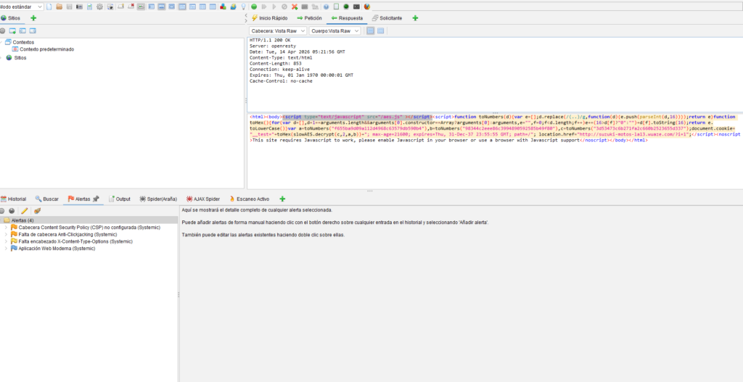Toggle the green Set Break circle
The height and width of the screenshot is (382, 743).
tap(254, 7)
